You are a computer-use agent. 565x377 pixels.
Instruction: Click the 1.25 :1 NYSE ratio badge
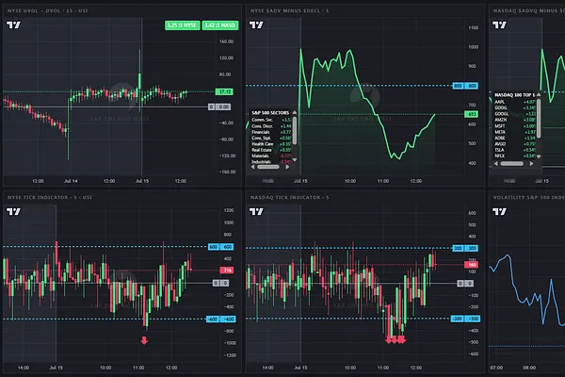[x=183, y=25]
